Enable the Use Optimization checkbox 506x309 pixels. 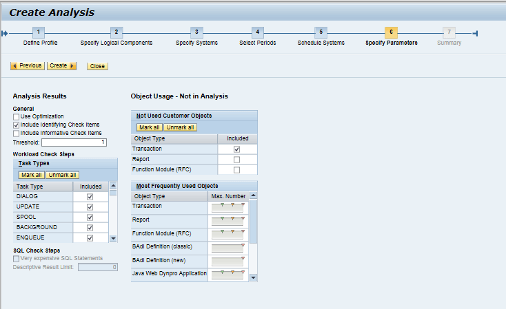click(x=16, y=117)
